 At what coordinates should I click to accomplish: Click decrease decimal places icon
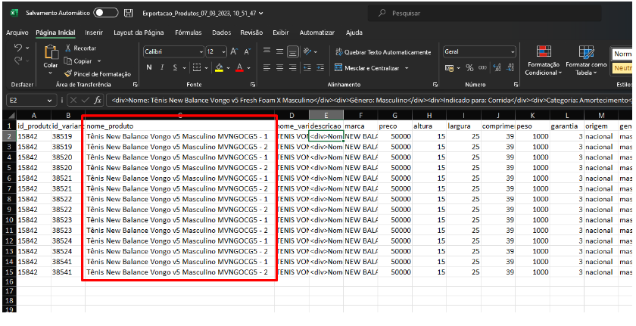coord(510,68)
